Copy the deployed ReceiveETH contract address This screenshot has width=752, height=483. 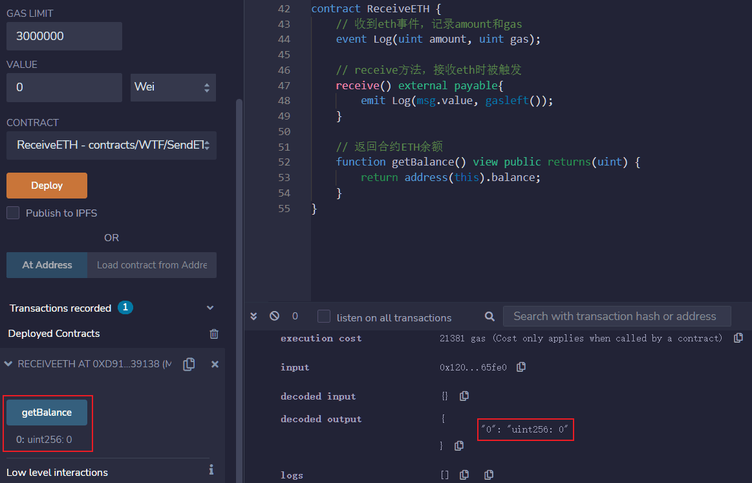pyautogui.click(x=189, y=365)
